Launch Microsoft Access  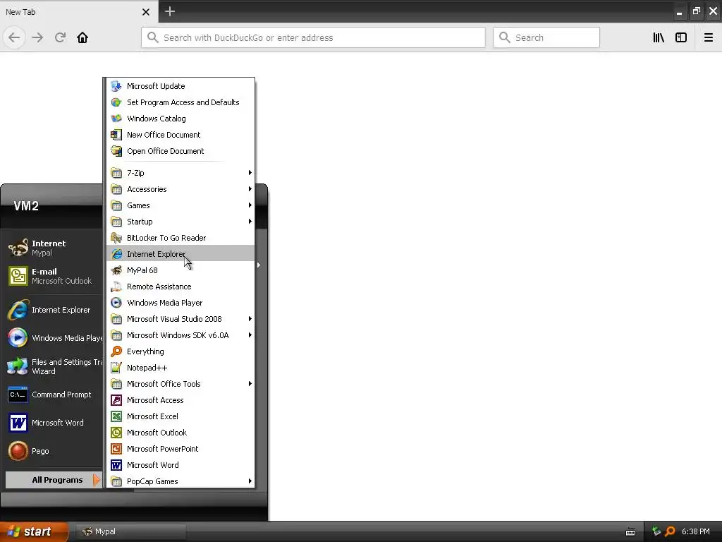(x=180, y=400)
